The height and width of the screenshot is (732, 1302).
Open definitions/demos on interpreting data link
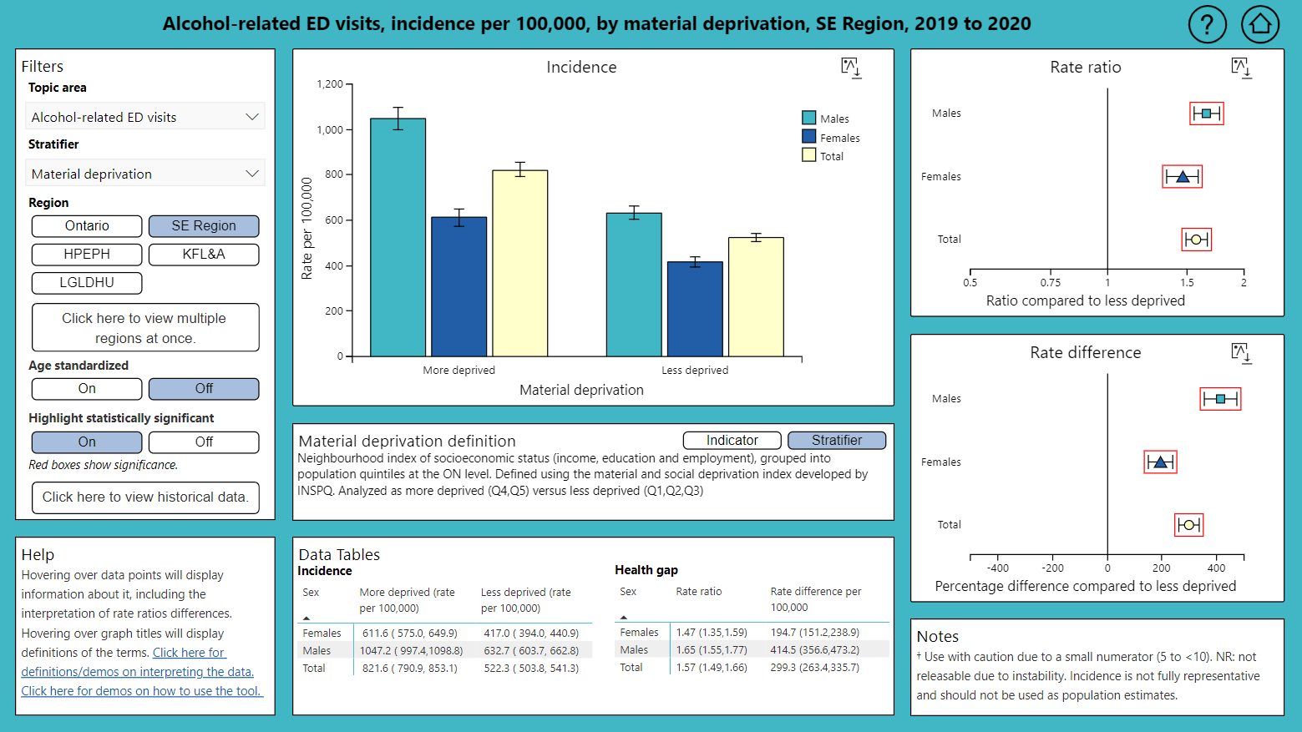(138, 663)
